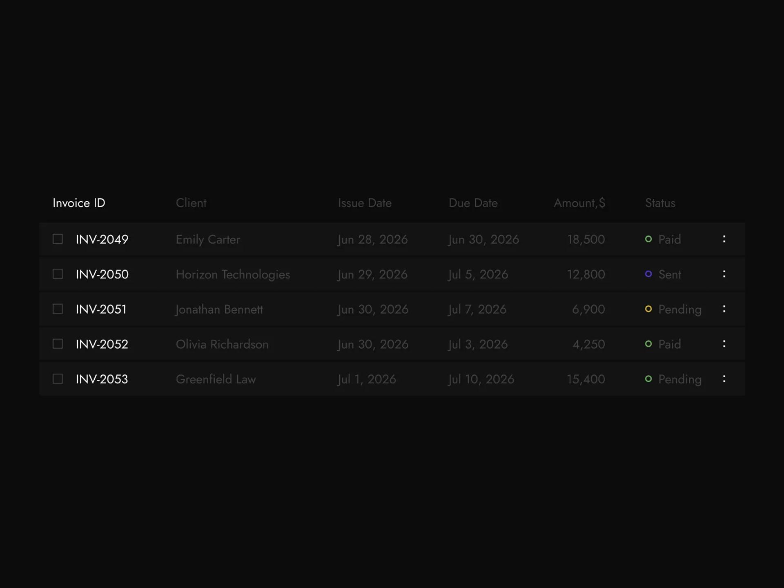Click due date Jul 10, 2026
Image resolution: width=784 pixels, height=588 pixels.
click(x=481, y=380)
